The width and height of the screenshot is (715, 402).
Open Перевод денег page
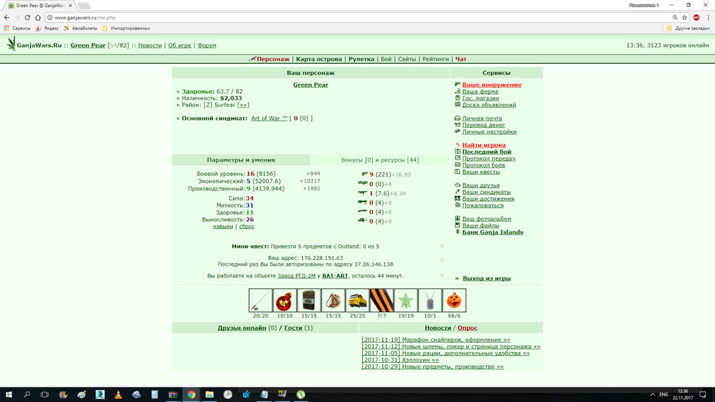point(484,125)
